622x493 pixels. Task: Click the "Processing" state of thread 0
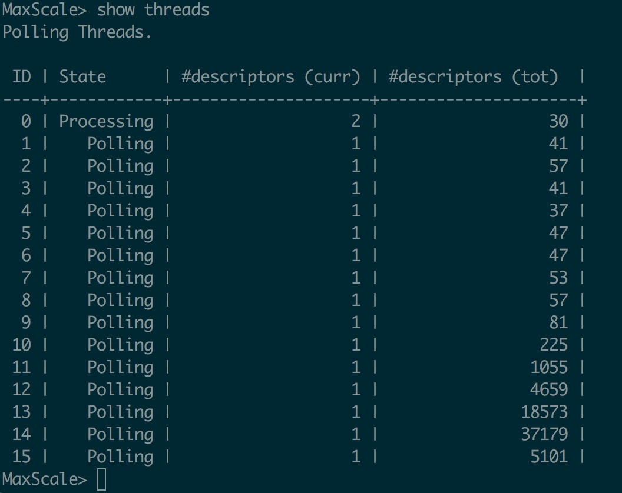coord(106,121)
